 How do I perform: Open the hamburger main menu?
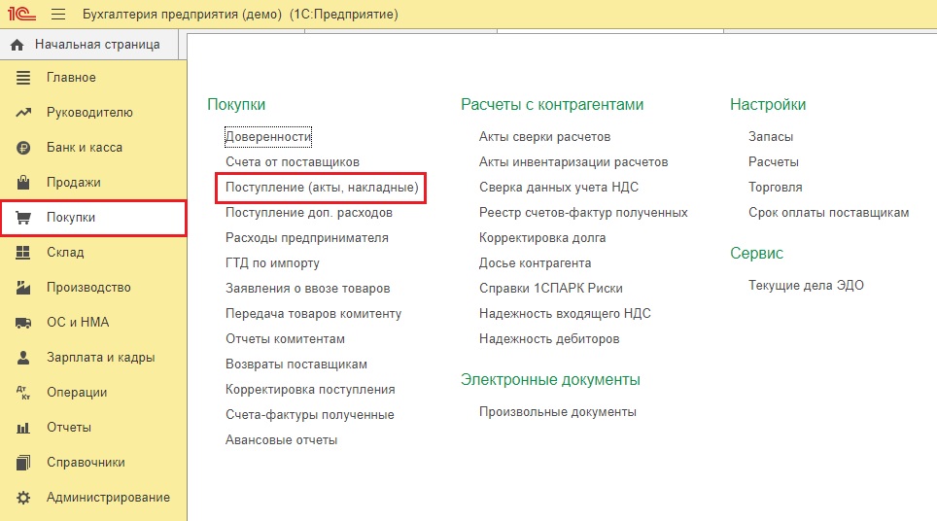pos(57,15)
